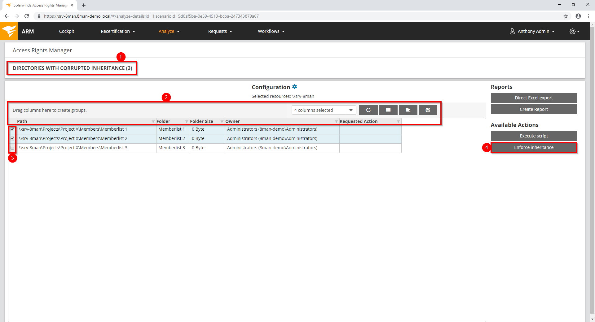Expand the Anthony Admin user menu
Screen dimensions: 595x322
532,31
